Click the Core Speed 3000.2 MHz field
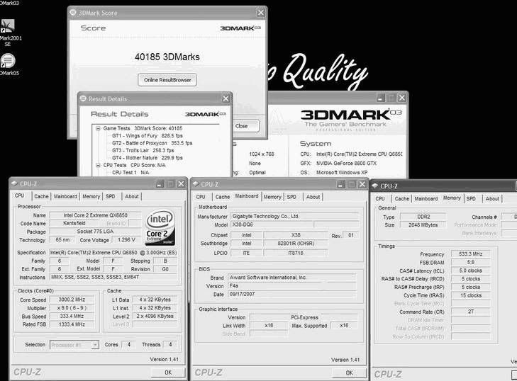The height and width of the screenshot is (381, 517). pos(72,300)
